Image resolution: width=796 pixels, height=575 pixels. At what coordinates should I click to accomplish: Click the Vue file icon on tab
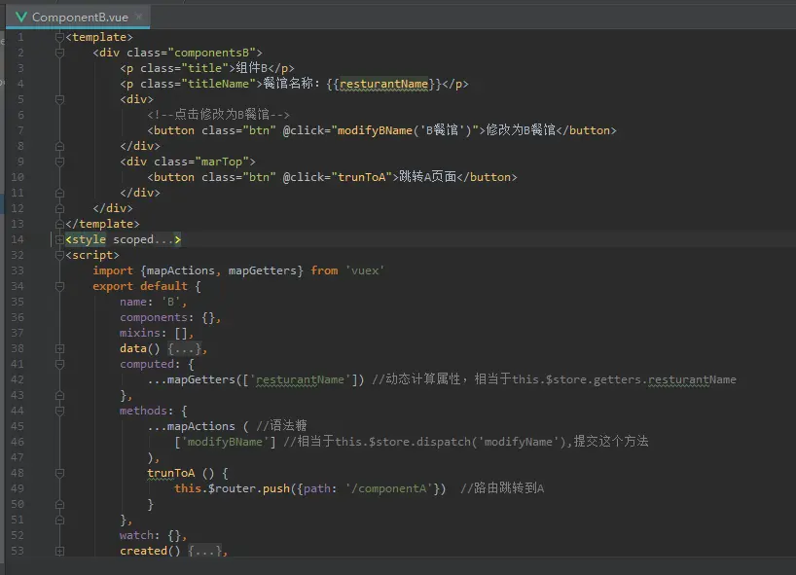21,18
